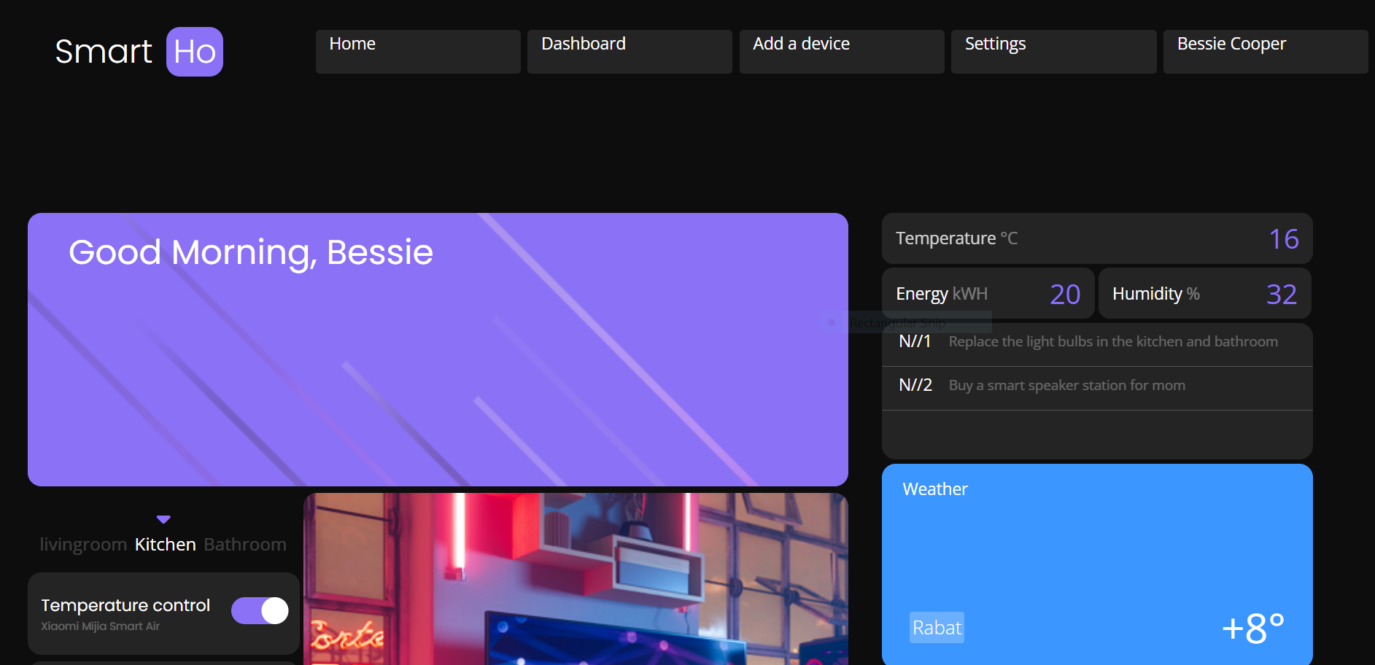Open the livingroom room selector
The image size is (1375, 665).
click(x=83, y=544)
